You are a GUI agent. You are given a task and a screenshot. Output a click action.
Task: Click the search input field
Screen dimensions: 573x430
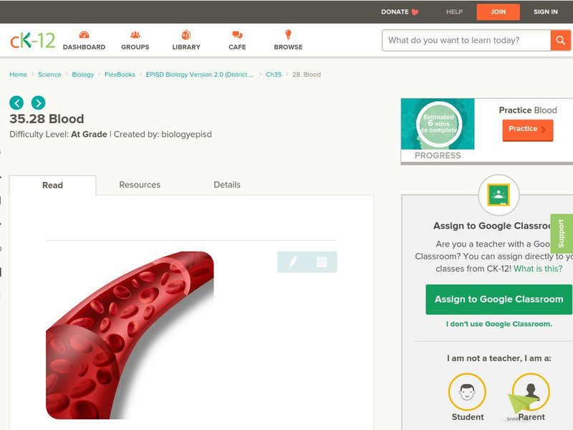(x=466, y=40)
